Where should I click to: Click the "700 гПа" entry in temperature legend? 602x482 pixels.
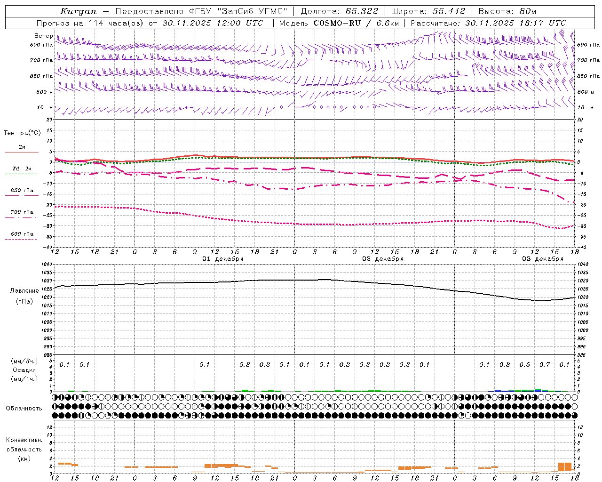pyautogui.click(x=22, y=212)
